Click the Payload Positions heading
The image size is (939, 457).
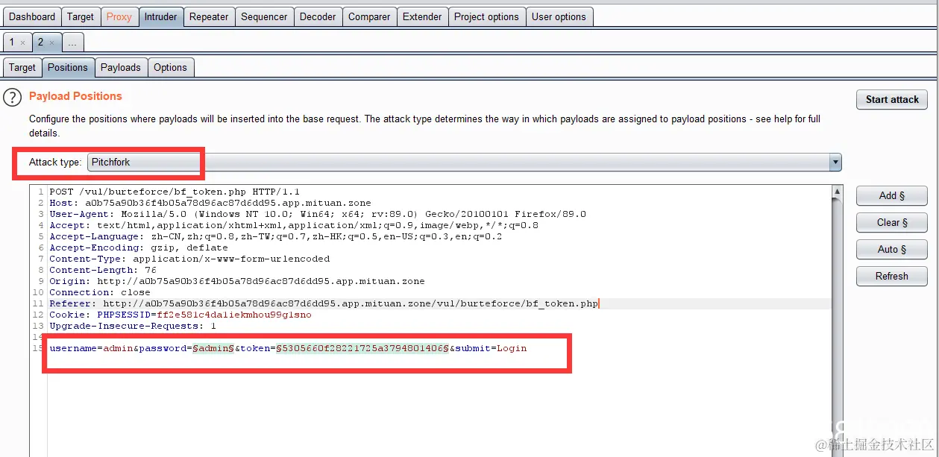click(x=75, y=96)
